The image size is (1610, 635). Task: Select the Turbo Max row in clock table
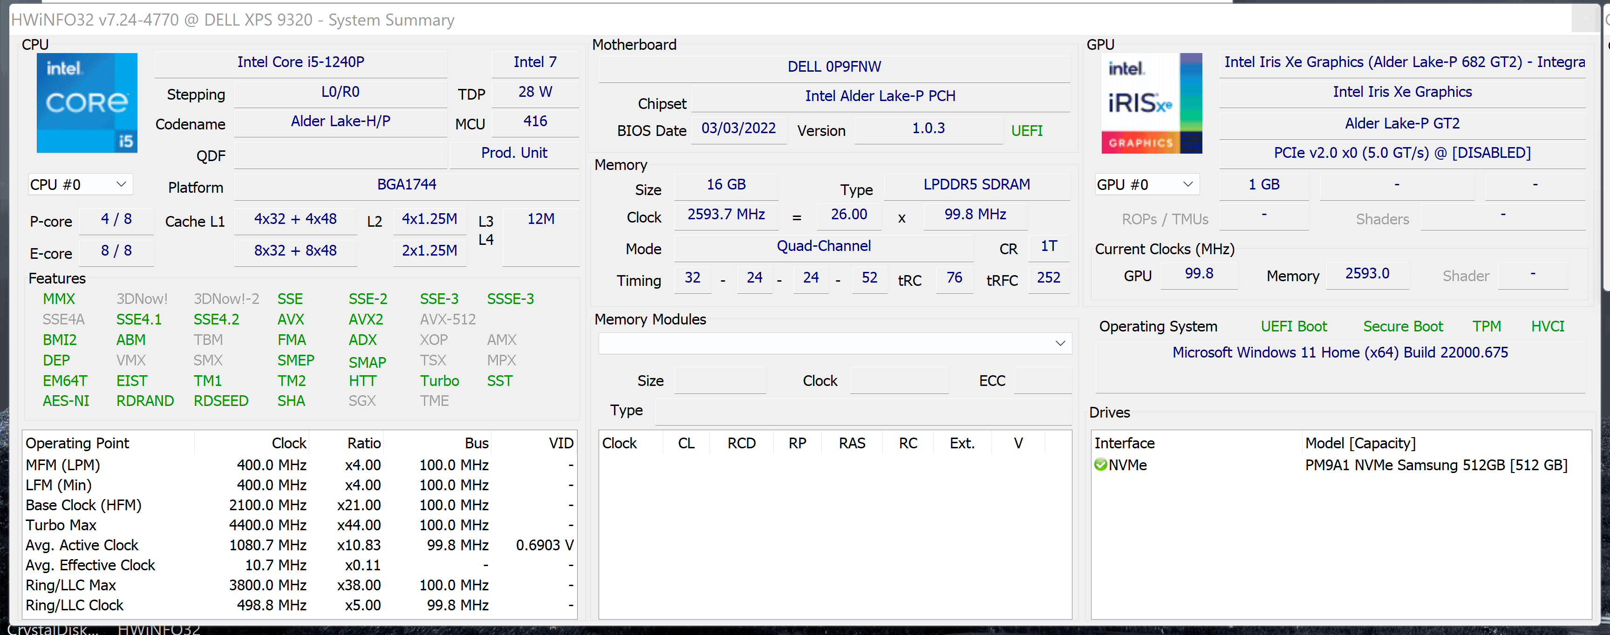tap(61, 525)
